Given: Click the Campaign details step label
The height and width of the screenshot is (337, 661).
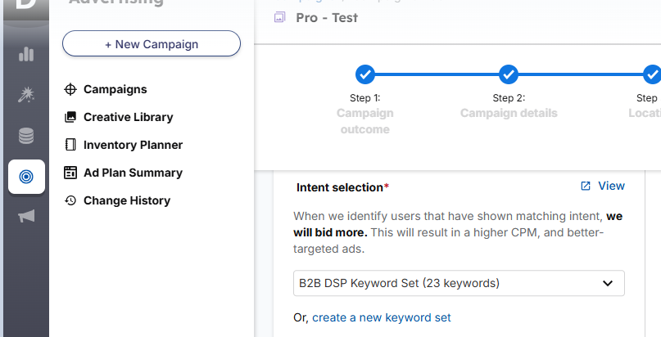Looking at the screenshot, I should 509,113.
